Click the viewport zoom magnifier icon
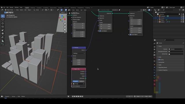 pos(65,24)
